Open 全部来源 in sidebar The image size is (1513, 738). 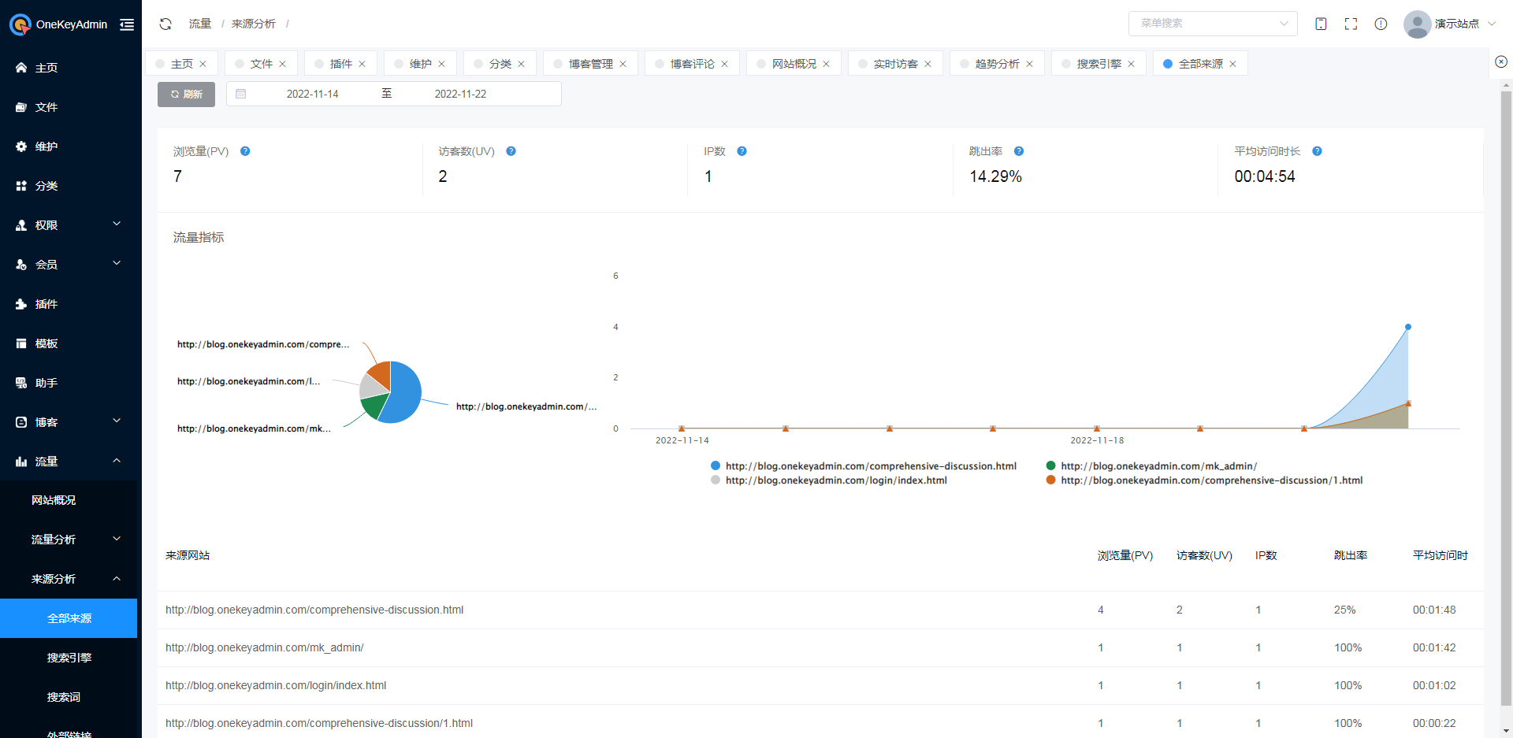[69, 618]
